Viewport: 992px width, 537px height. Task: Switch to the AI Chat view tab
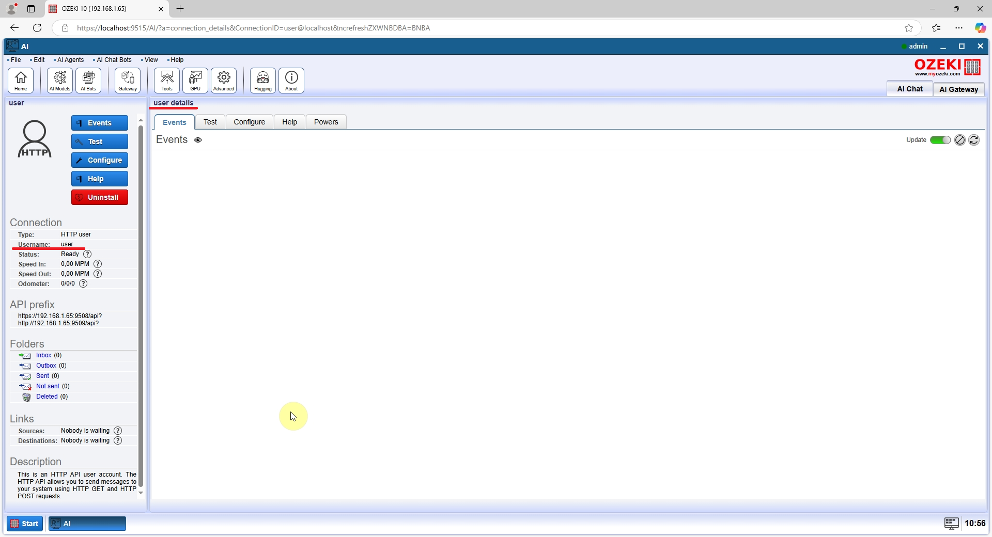click(x=910, y=89)
